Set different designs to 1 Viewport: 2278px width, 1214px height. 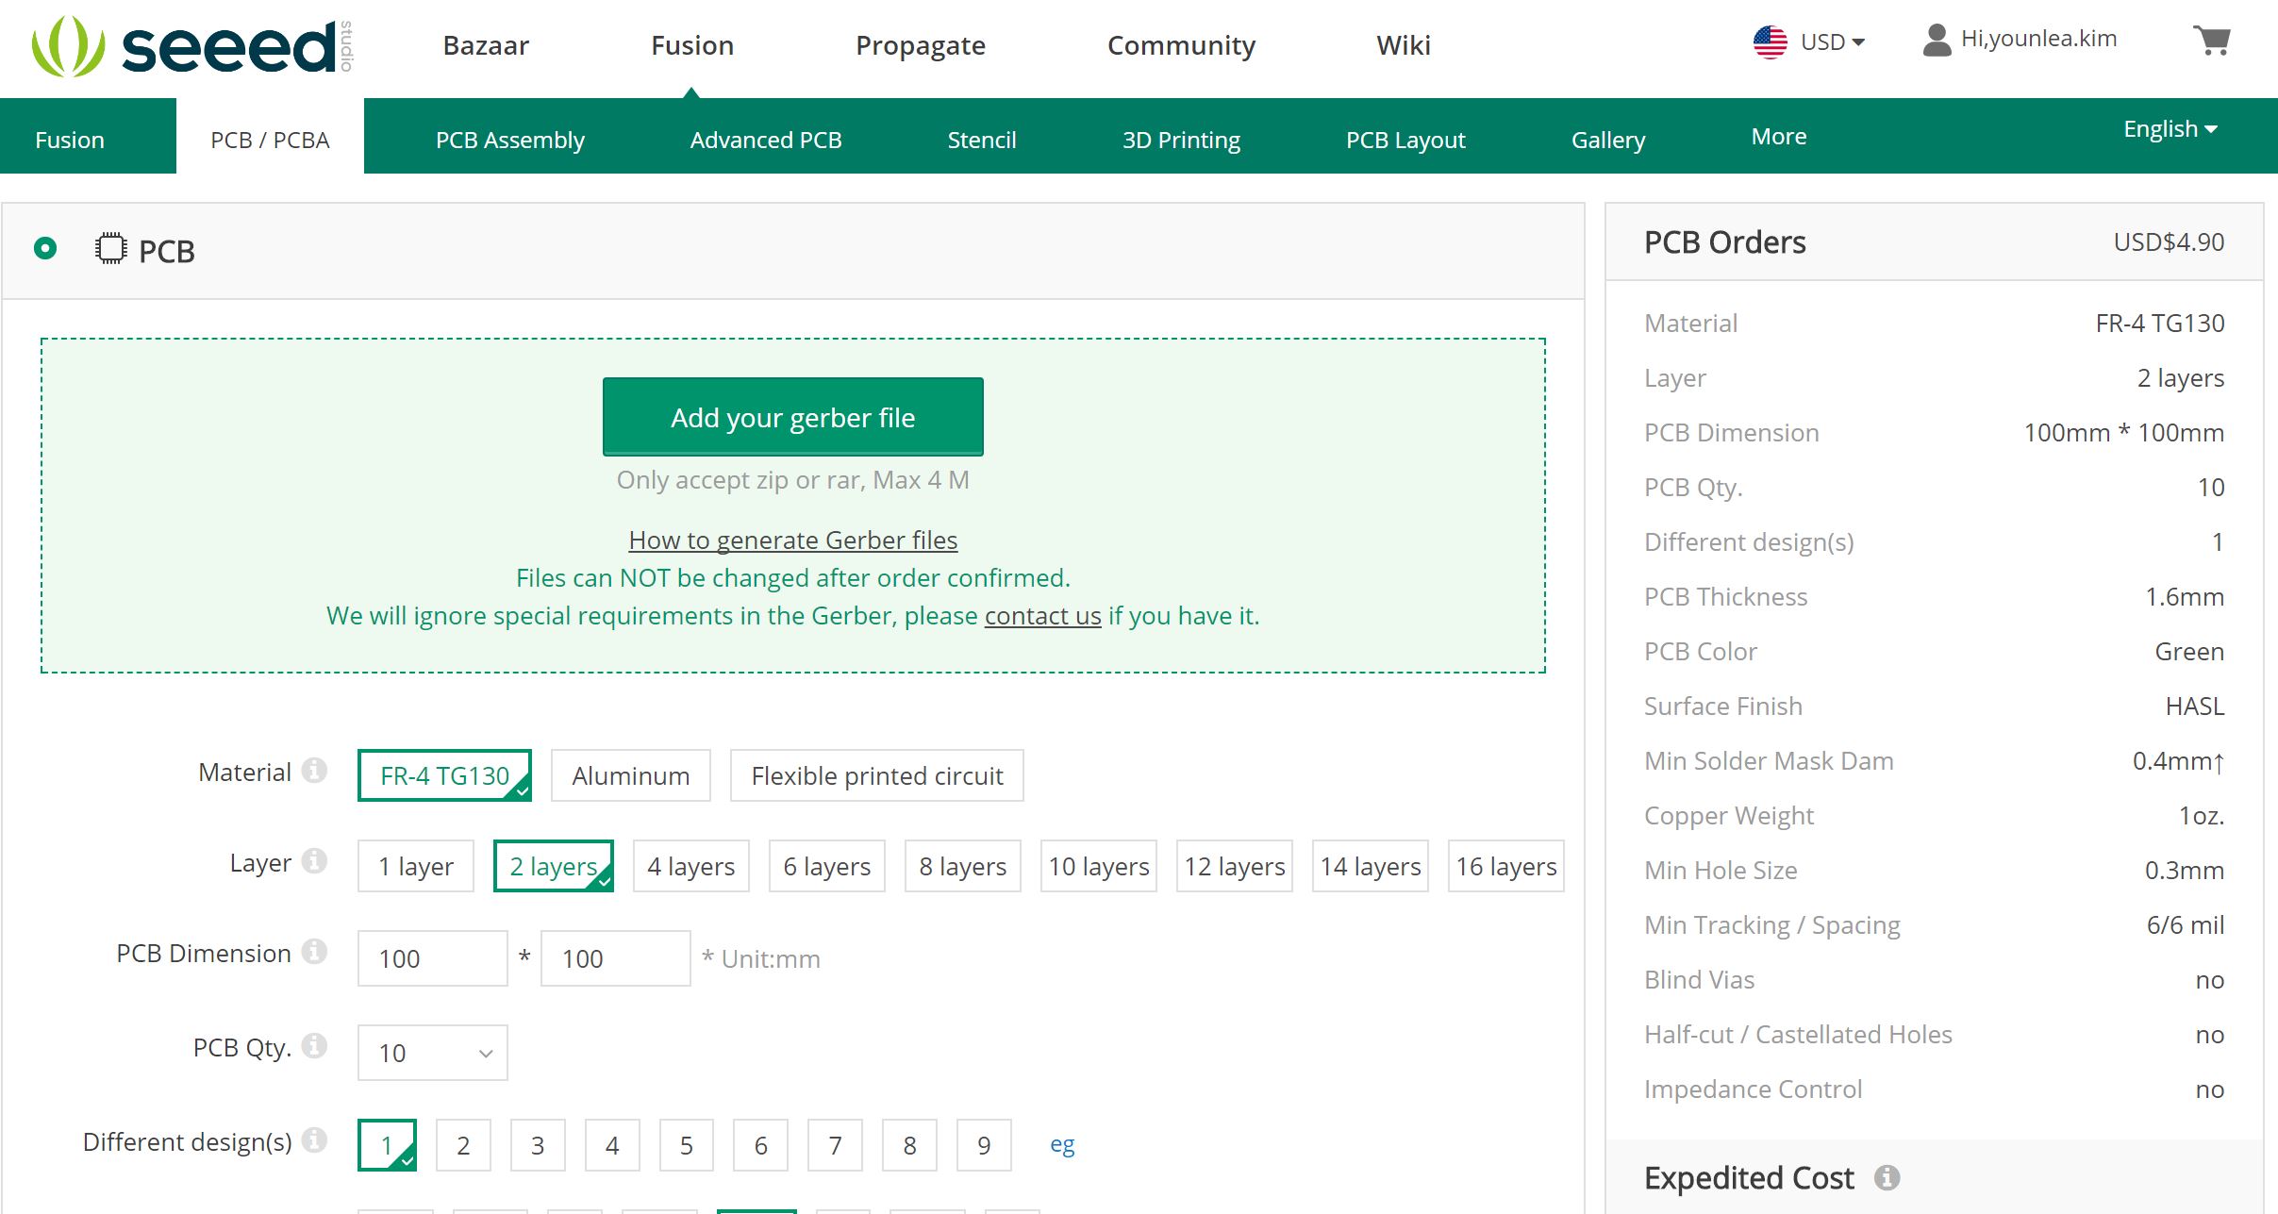click(x=388, y=1145)
